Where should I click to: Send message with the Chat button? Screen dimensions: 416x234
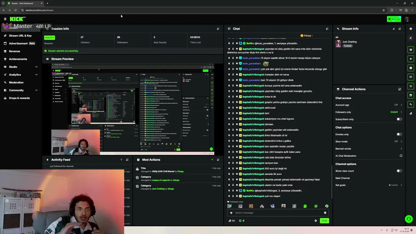click(x=324, y=221)
